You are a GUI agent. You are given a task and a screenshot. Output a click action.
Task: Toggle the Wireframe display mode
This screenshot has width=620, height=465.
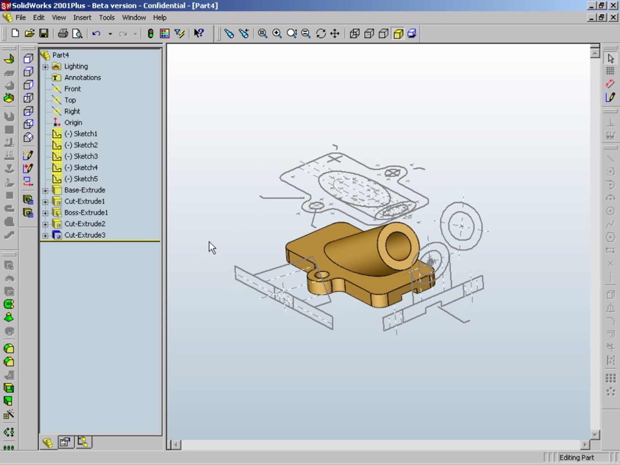pyautogui.click(x=355, y=33)
